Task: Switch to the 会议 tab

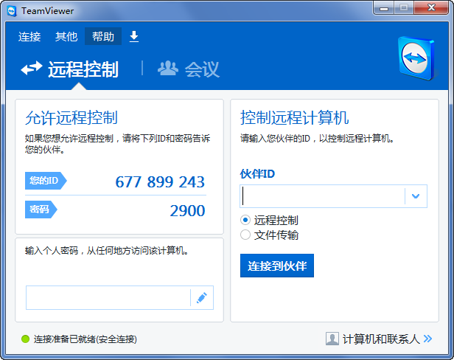Action: click(x=203, y=69)
